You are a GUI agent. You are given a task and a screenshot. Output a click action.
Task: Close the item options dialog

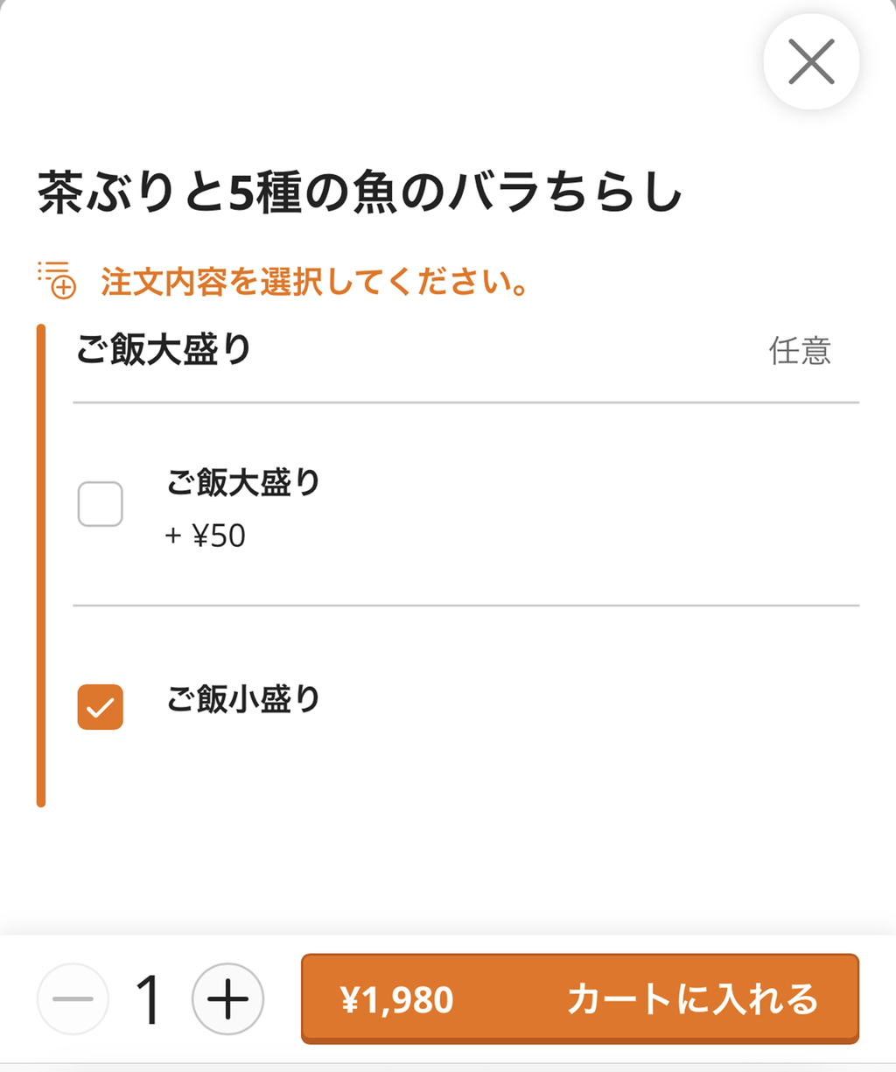coord(811,63)
